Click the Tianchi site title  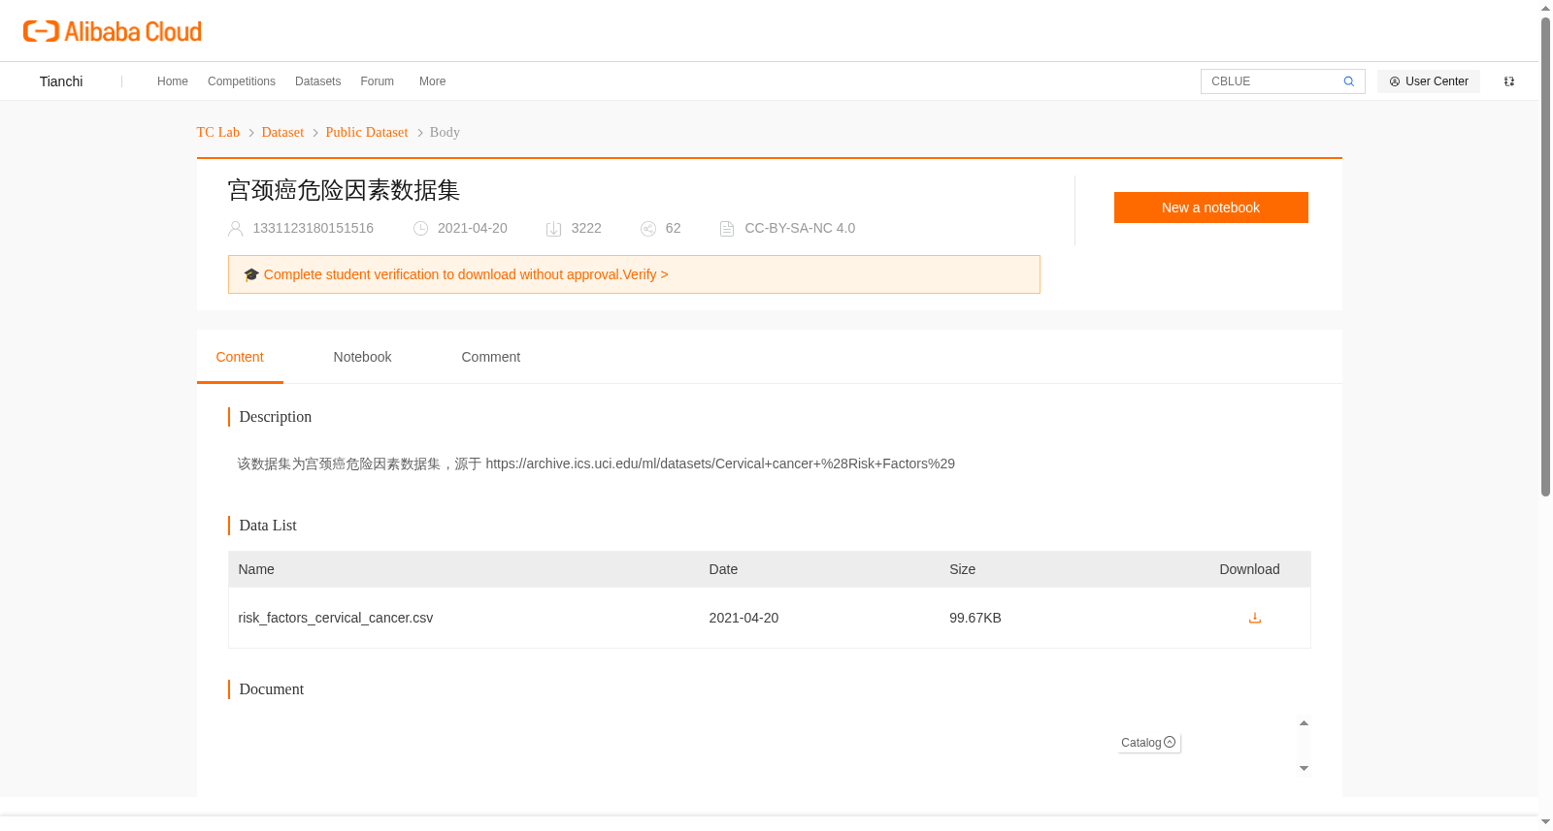[x=61, y=81]
